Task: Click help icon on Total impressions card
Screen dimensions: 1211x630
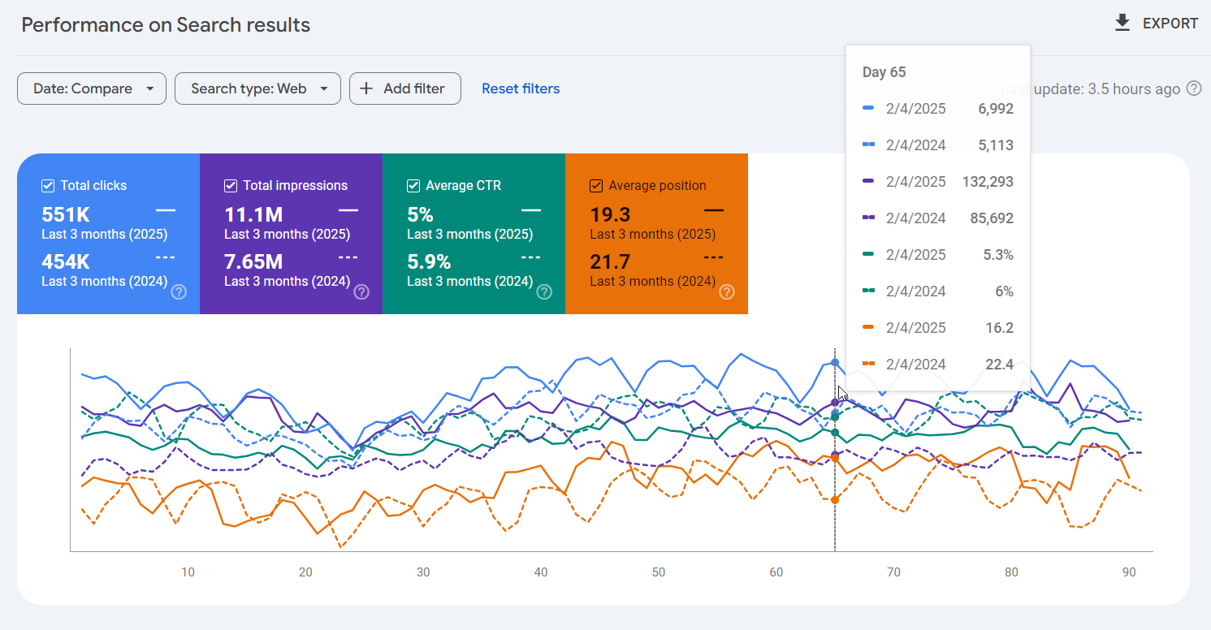Action: [x=361, y=291]
